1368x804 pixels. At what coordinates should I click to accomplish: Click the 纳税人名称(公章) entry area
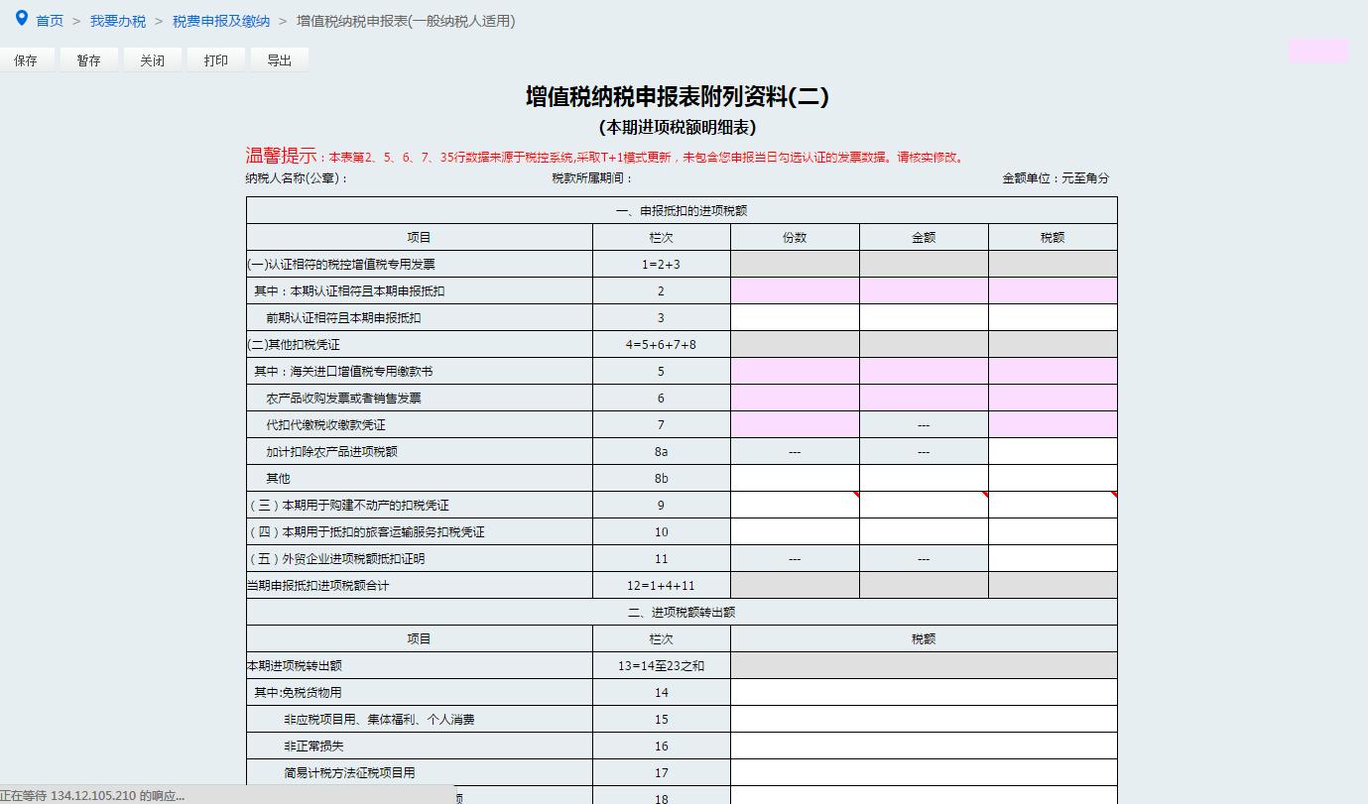417,178
